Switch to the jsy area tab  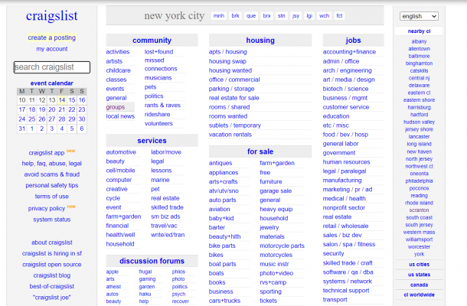pyautogui.click(x=296, y=15)
